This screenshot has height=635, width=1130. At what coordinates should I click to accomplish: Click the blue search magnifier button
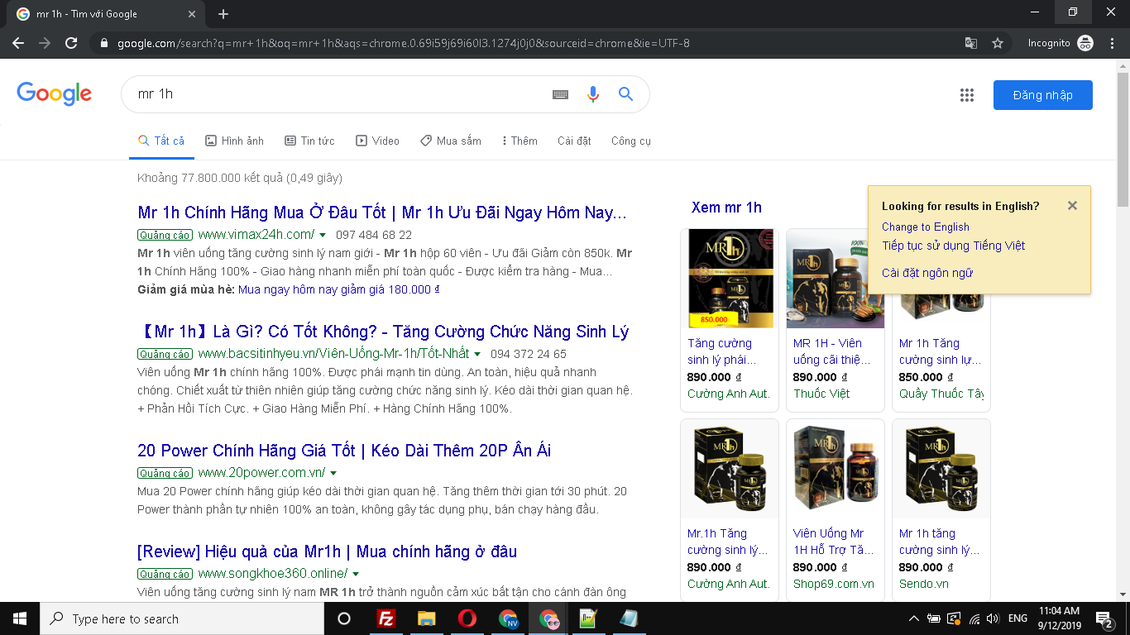(x=625, y=94)
